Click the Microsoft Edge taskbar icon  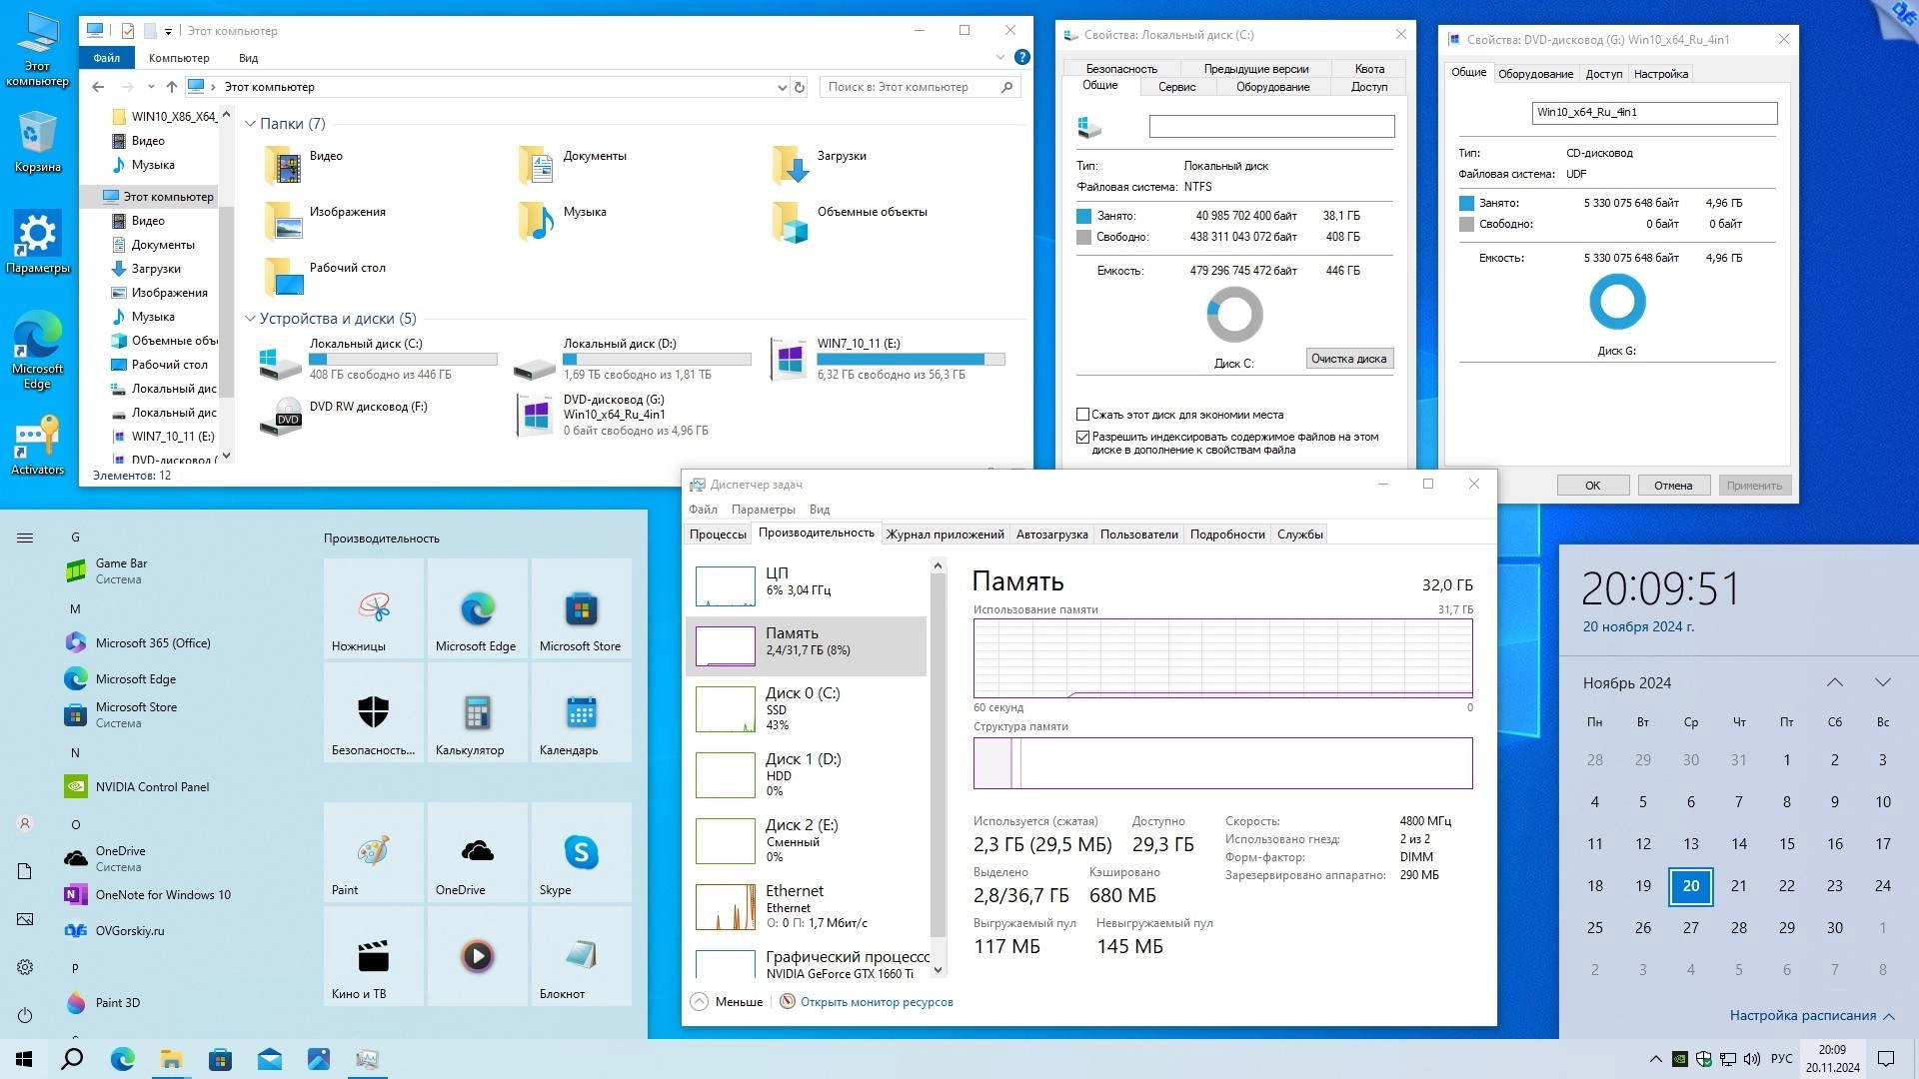(122, 1058)
